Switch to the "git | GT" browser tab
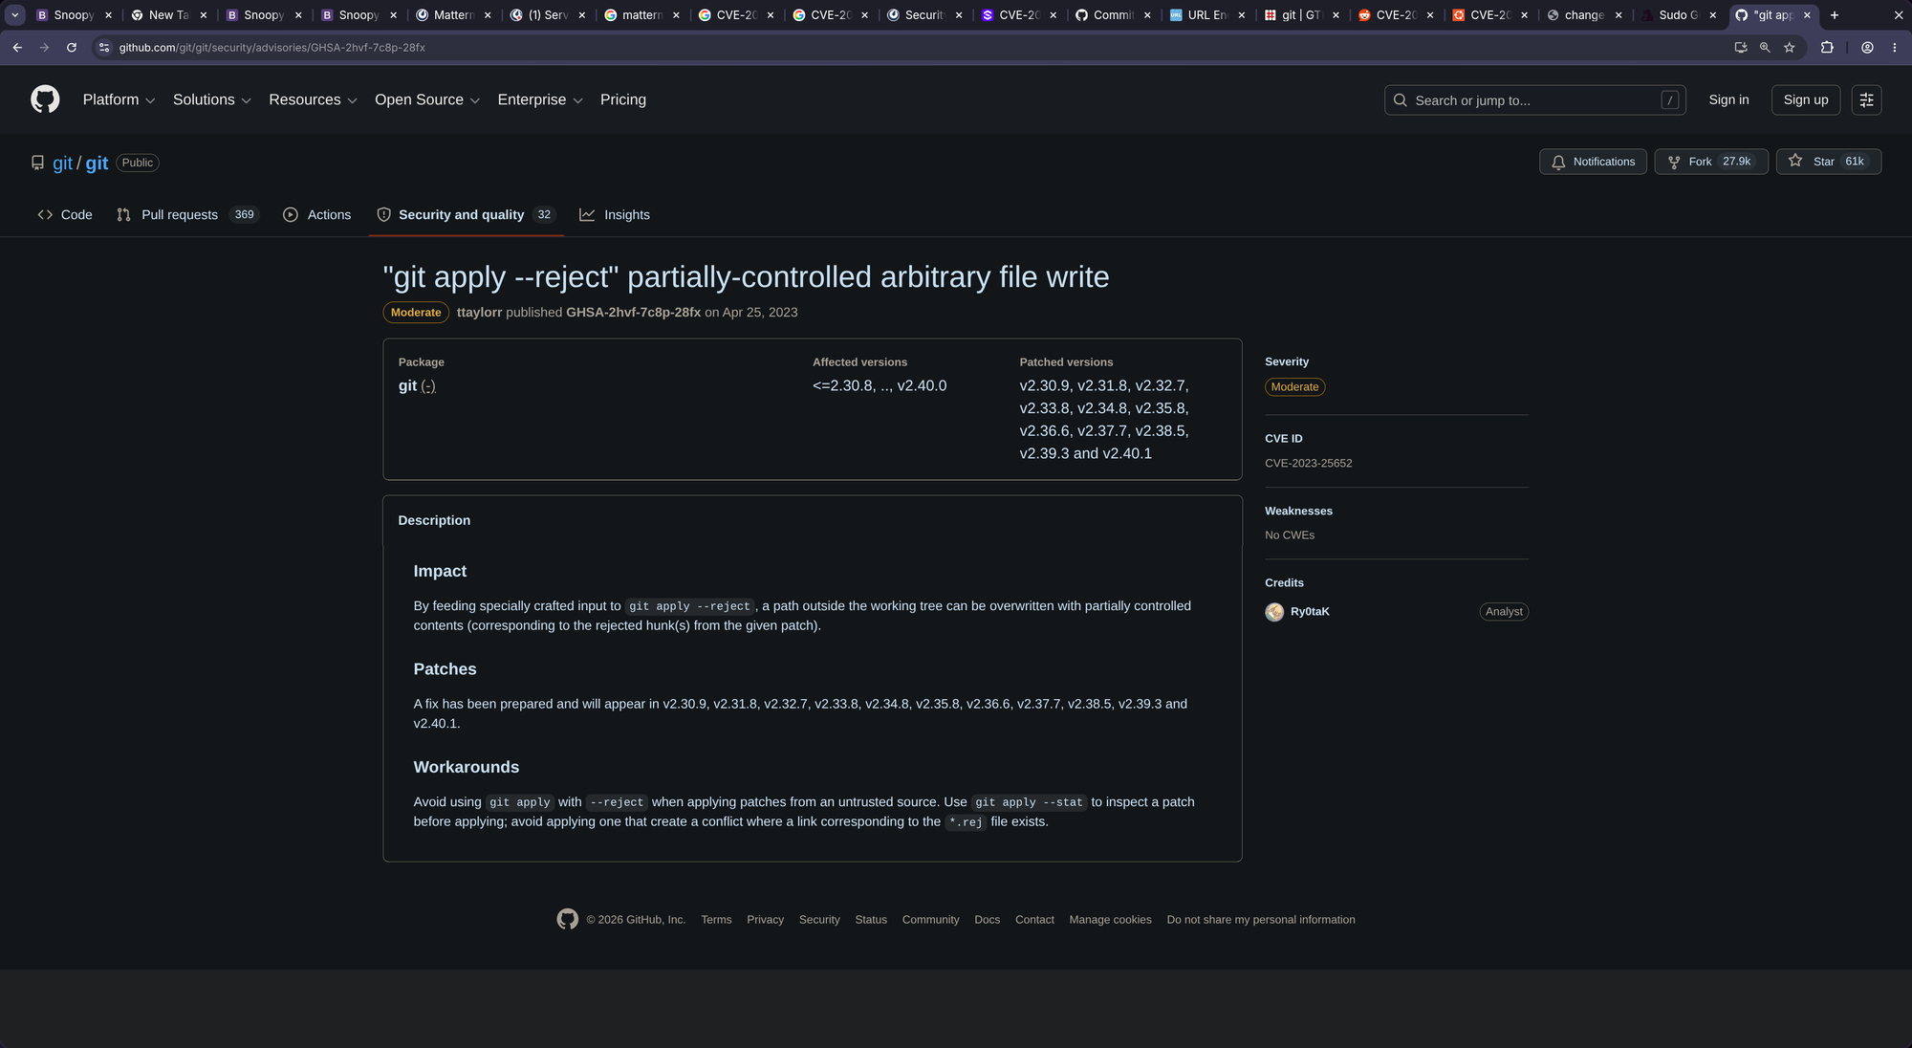The height and width of the screenshot is (1048, 1912). (x=1300, y=15)
